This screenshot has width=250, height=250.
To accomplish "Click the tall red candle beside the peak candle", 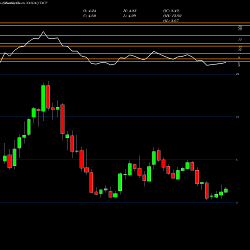I will [x=48, y=97].
